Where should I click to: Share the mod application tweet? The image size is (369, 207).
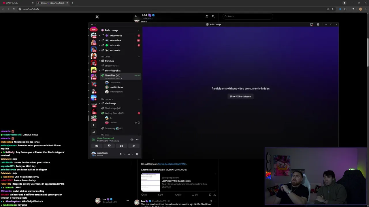click(x=214, y=195)
